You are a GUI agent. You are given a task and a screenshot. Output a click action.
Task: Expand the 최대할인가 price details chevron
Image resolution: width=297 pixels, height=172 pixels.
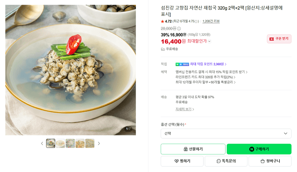click(209, 41)
